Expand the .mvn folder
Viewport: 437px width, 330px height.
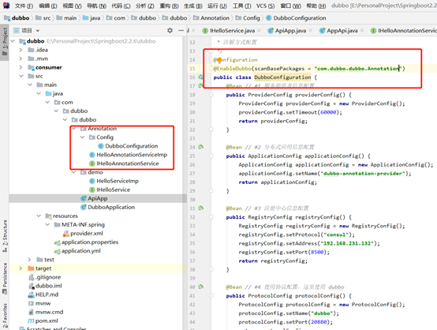click(21, 58)
